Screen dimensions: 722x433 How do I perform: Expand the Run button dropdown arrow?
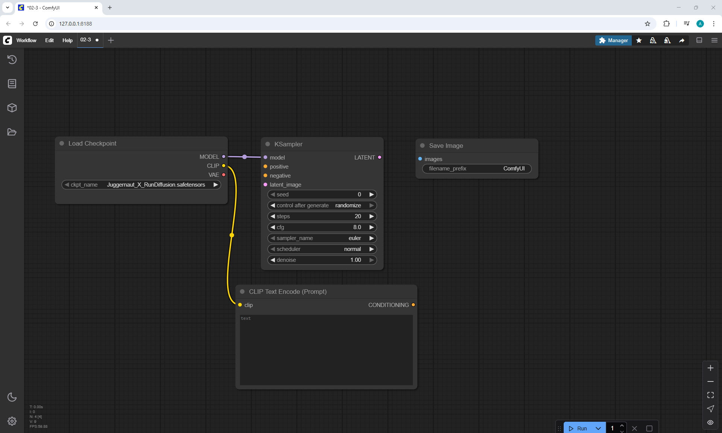[598, 428]
